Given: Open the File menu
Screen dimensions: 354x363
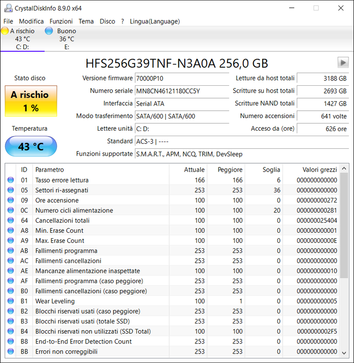Looking at the screenshot, I should click(8, 21).
